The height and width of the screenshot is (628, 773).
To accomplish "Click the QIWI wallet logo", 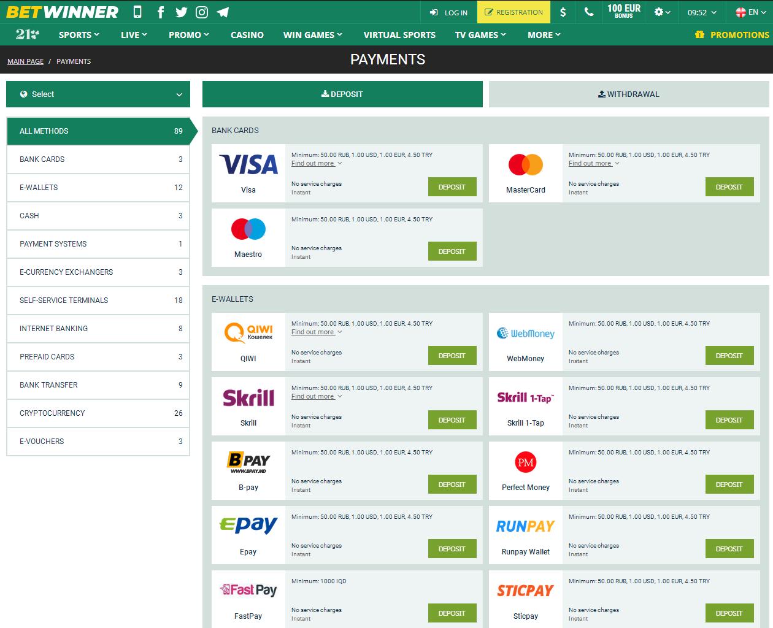I will pyautogui.click(x=248, y=333).
